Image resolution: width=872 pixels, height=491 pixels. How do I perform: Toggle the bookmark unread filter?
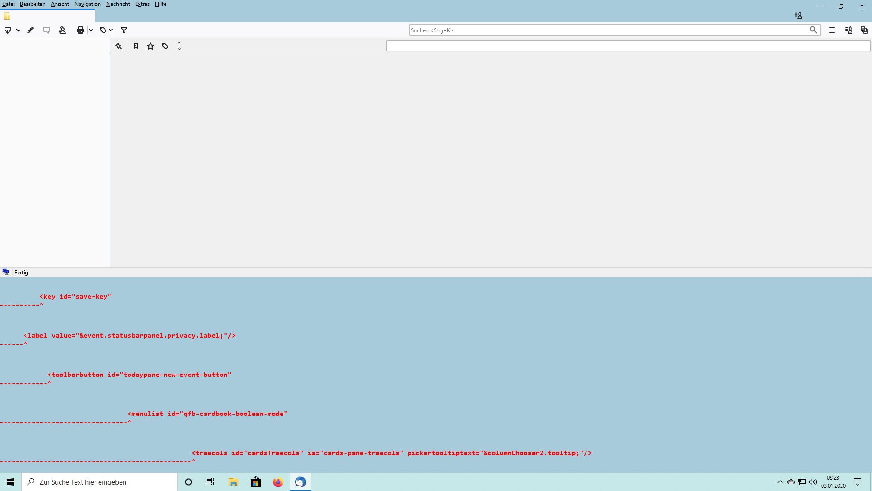point(136,46)
